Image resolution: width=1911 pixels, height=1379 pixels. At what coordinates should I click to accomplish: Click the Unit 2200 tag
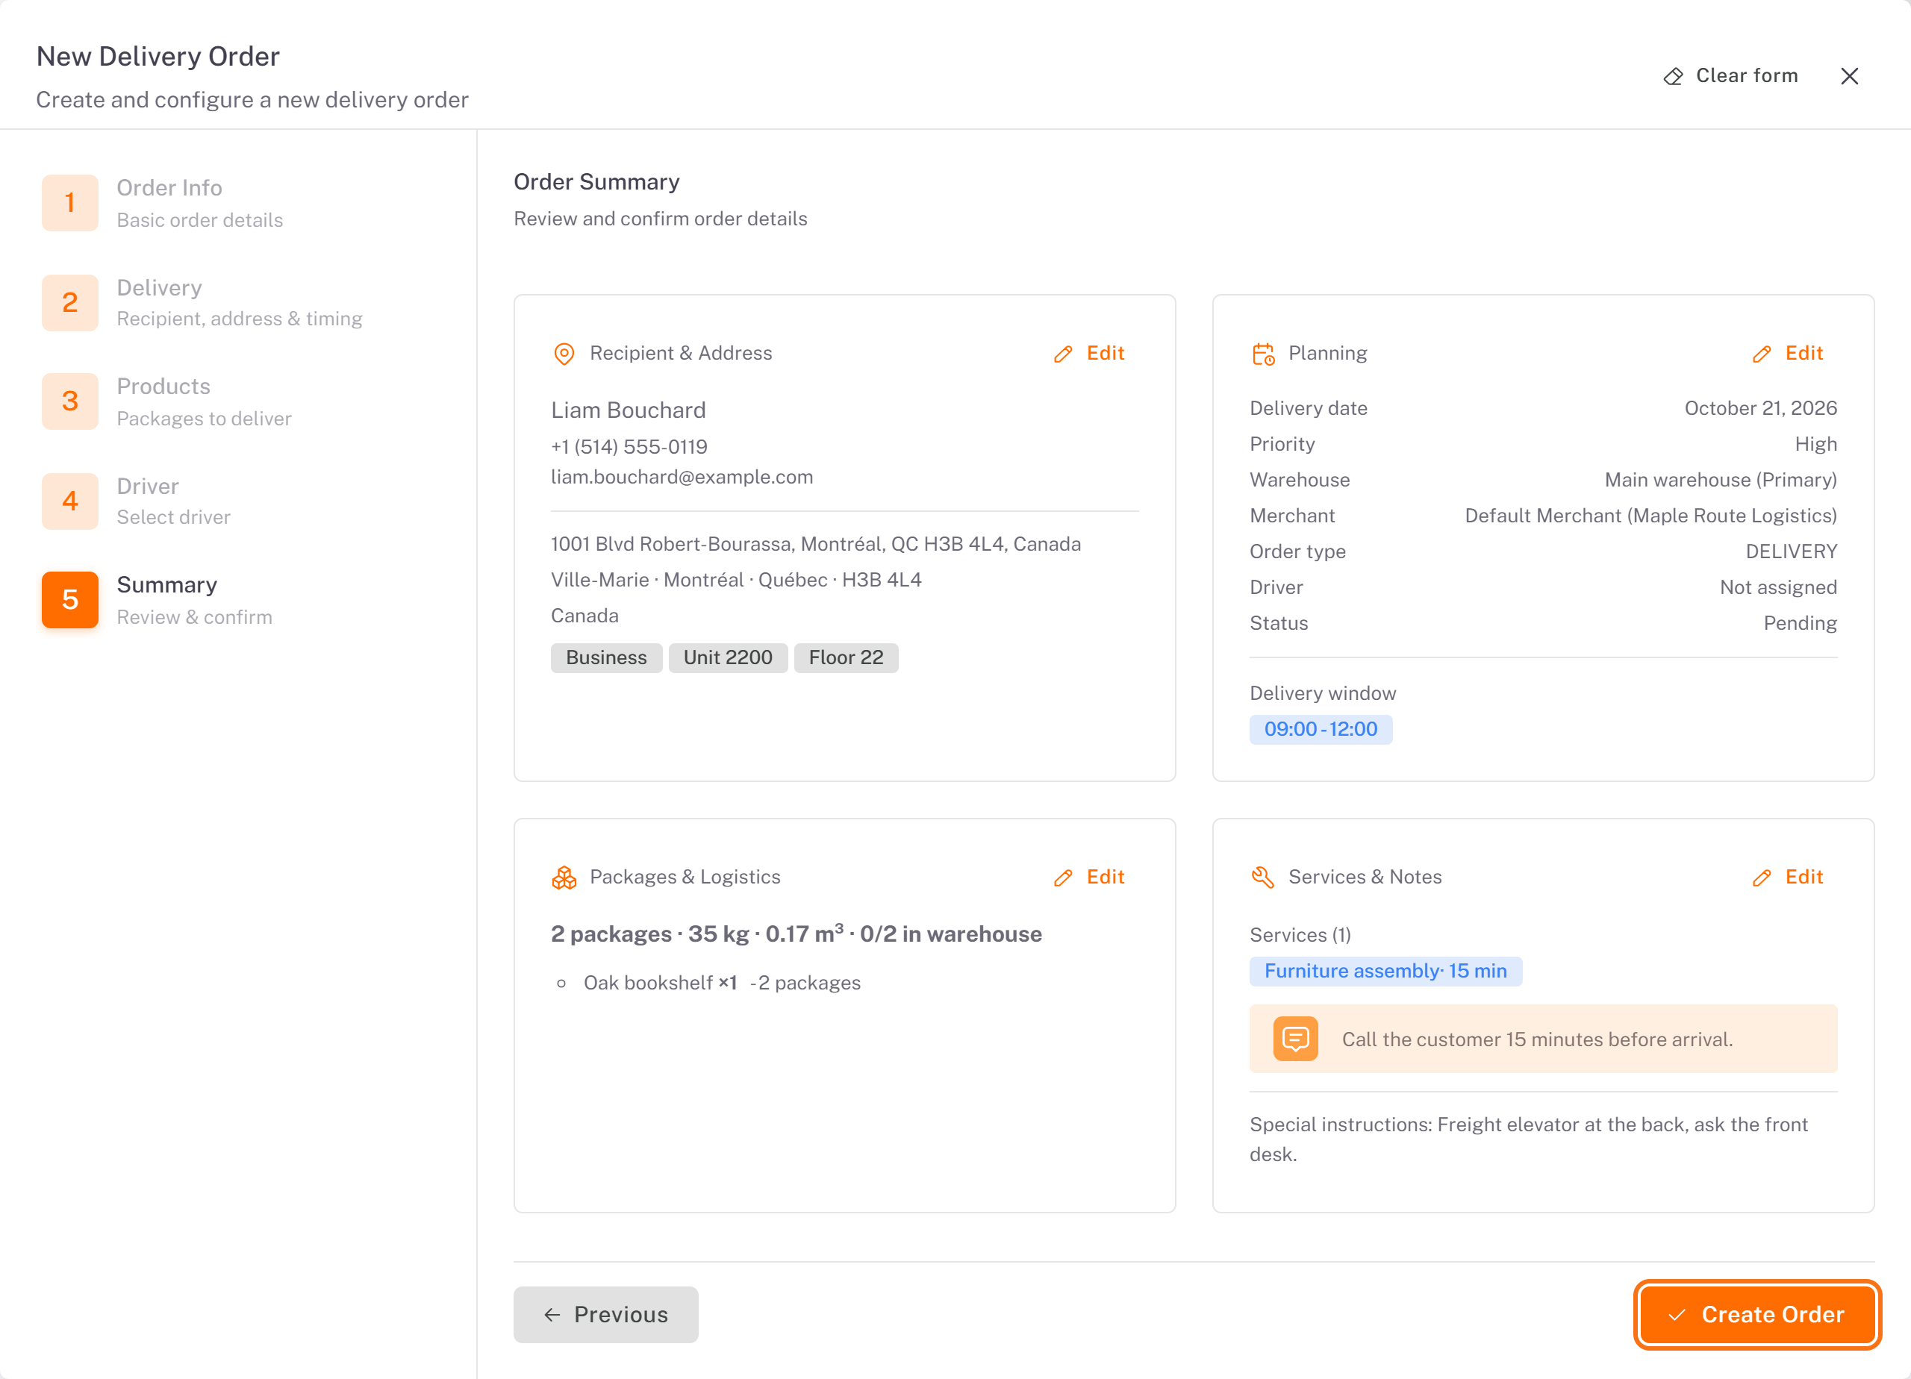(728, 658)
